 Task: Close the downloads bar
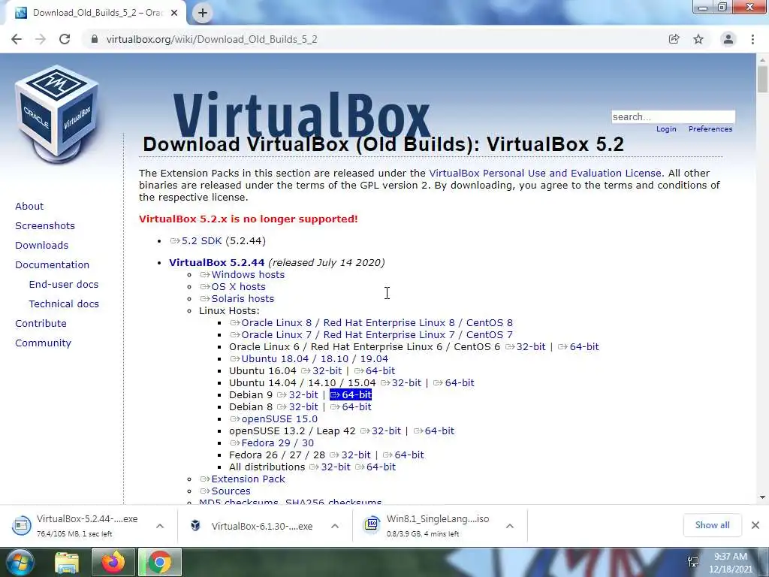tap(755, 525)
